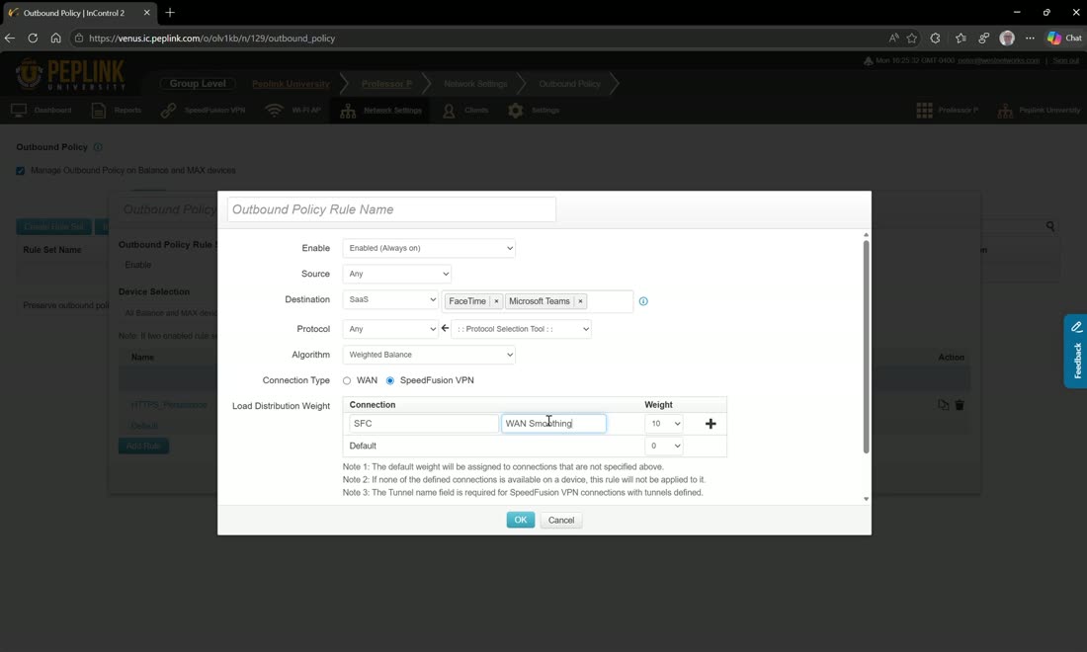Screen dimensions: 1087x652
Task: Open Reports in navigation bar
Action: (x=117, y=111)
